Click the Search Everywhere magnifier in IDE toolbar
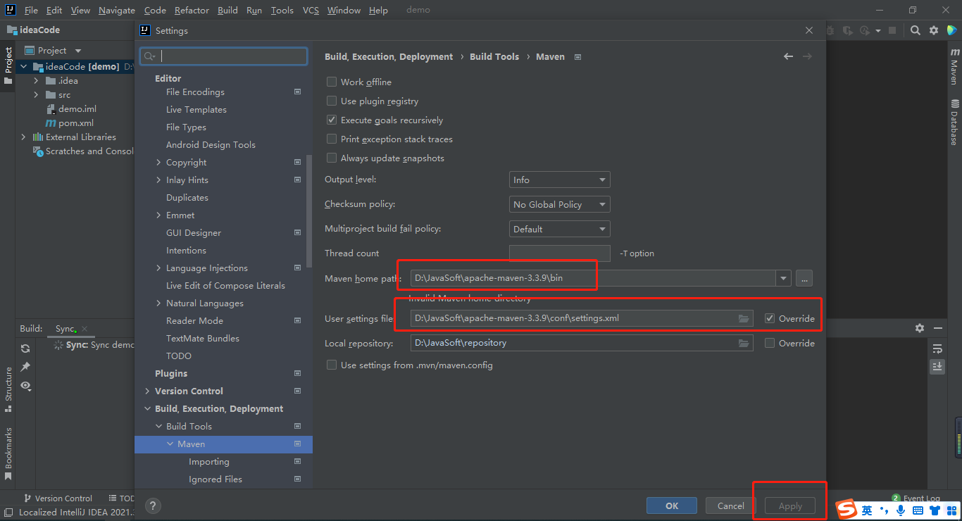962x521 pixels. (x=915, y=30)
